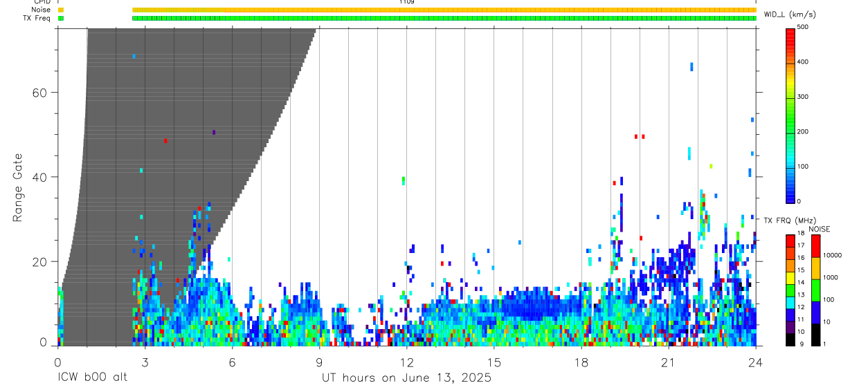Click the 200 tick on width color bar

(x=803, y=131)
